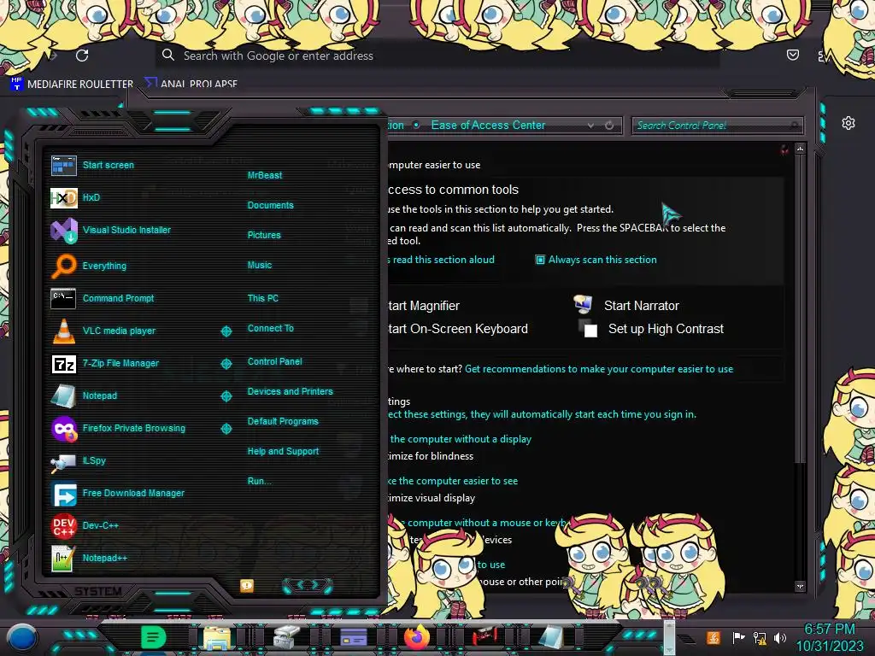This screenshot has height=656, width=875.
Task: Click Start Narrator link
Action: coord(641,306)
